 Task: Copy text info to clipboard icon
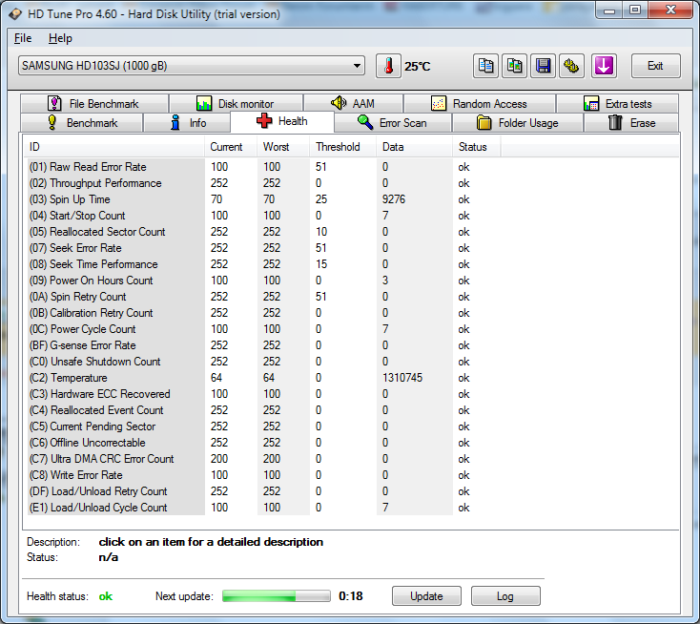(485, 66)
